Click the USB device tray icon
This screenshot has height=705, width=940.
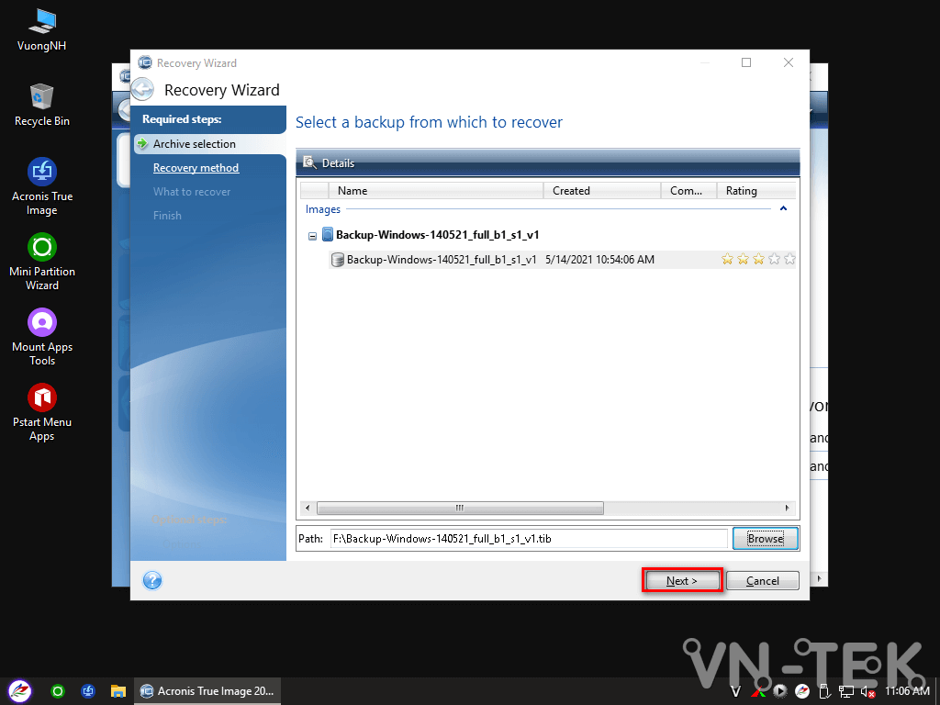click(x=824, y=692)
